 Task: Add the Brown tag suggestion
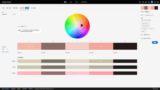(x=152, y=28)
